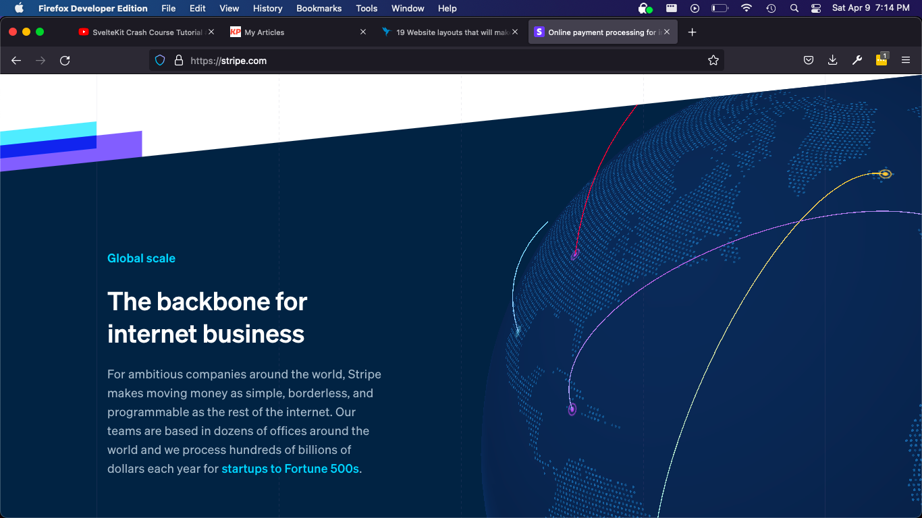View site info via the padlock icon

(x=179, y=61)
